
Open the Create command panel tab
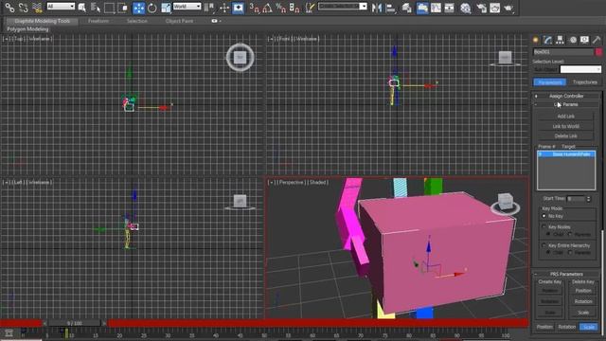pyautogui.click(x=535, y=40)
